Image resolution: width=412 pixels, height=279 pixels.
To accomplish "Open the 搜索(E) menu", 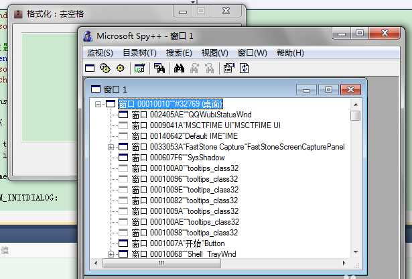I will [x=179, y=53].
